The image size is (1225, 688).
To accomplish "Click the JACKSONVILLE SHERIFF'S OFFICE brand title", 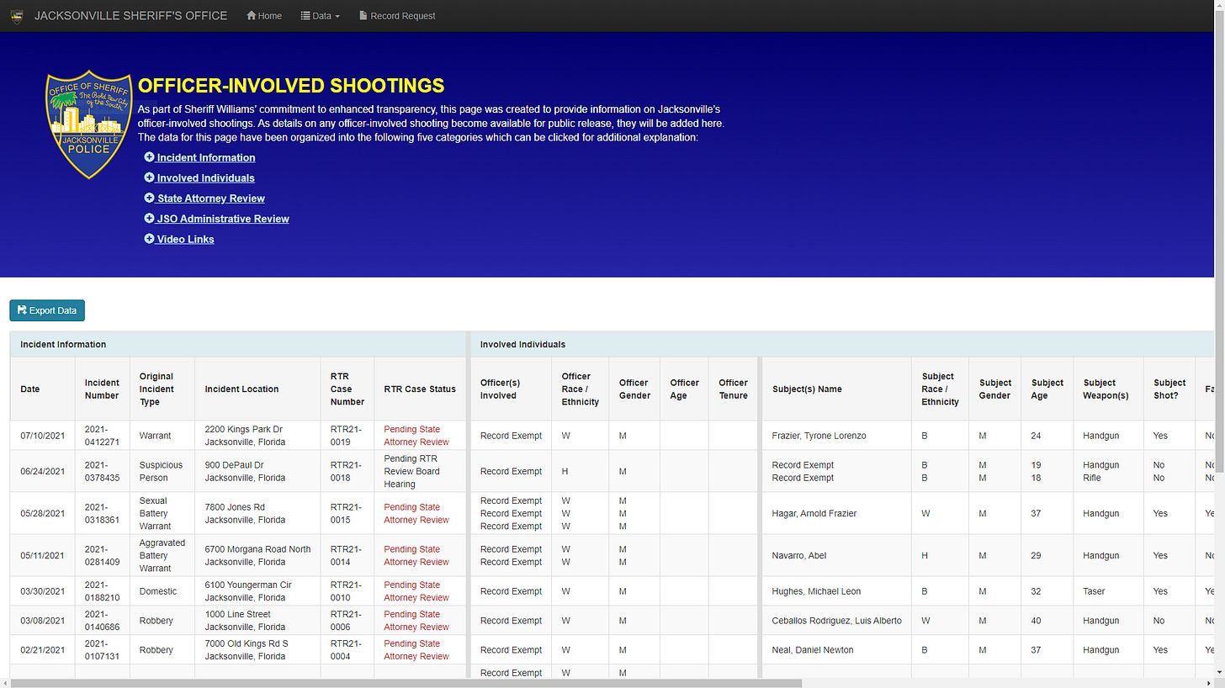I will [130, 16].
